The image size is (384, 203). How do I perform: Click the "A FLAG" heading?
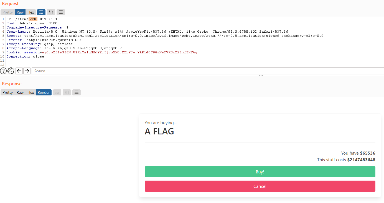tap(159, 131)
